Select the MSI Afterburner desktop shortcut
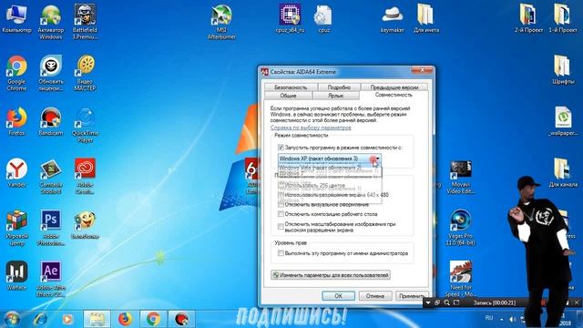Image resolution: width=583 pixels, height=328 pixels. [221, 22]
